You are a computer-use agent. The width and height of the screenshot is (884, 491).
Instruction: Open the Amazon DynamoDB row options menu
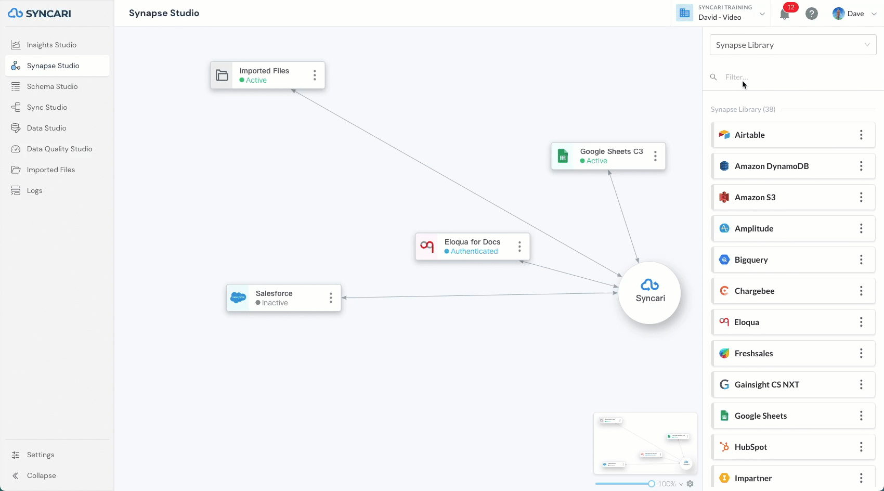click(861, 166)
